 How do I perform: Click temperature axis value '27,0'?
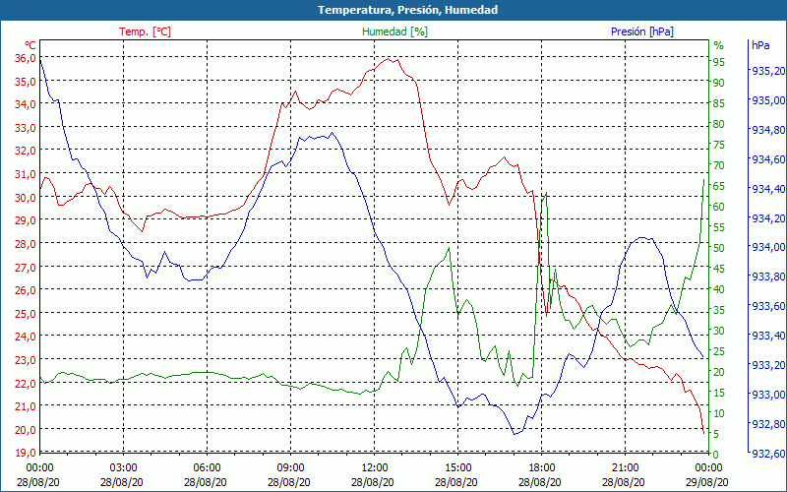point(26,267)
